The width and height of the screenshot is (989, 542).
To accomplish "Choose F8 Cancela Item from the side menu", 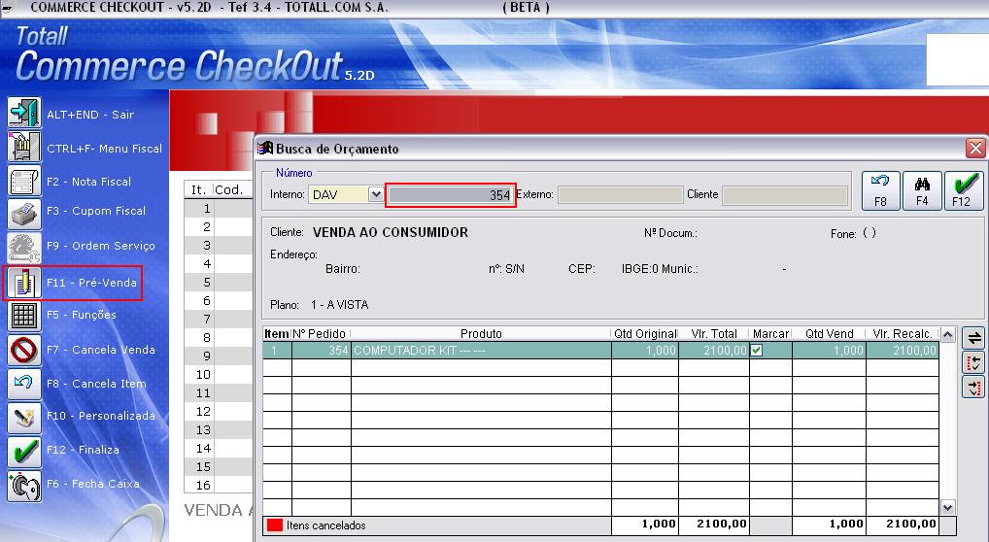I will (x=95, y=384).
